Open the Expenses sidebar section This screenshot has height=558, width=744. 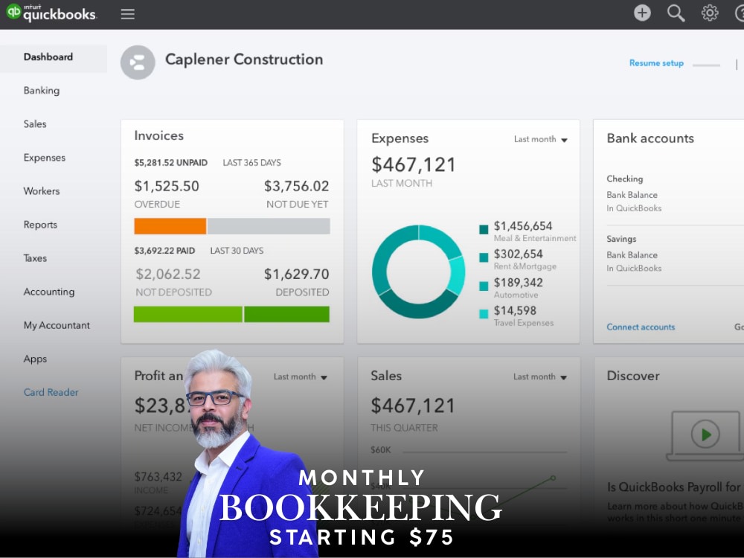click(x=45, y=158)
